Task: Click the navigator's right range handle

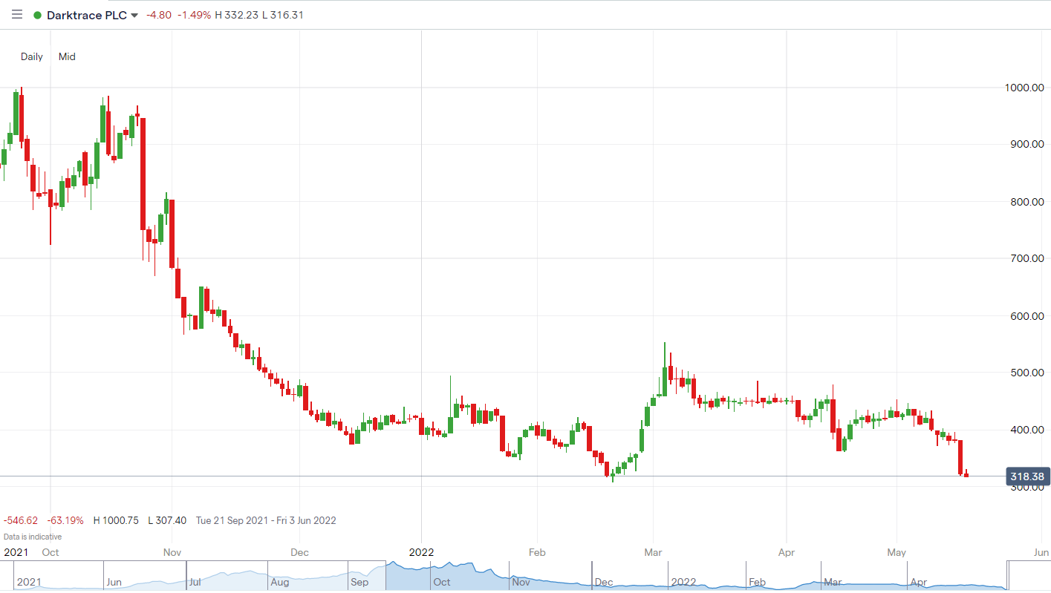Action: click(x=1008, y=576)
